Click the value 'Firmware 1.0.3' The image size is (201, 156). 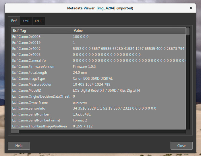click(84, 67)
